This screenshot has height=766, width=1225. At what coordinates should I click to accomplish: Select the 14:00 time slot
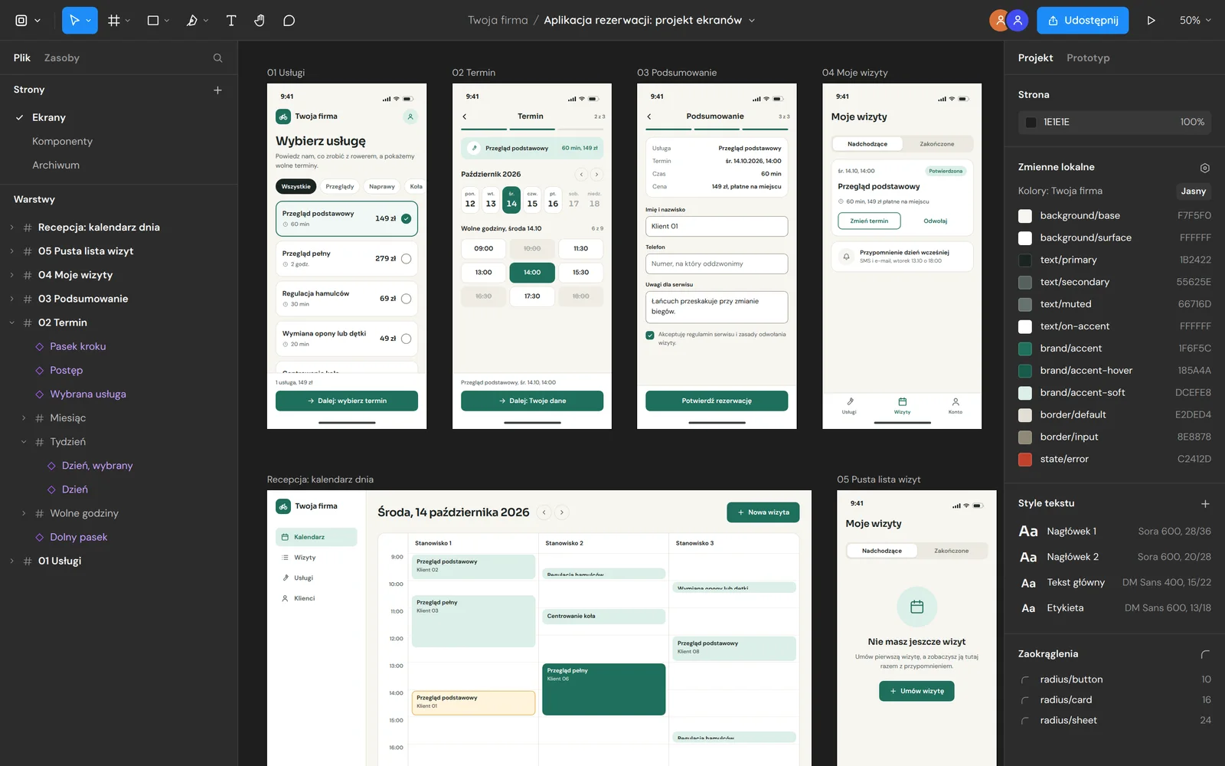tap(532, 273)
